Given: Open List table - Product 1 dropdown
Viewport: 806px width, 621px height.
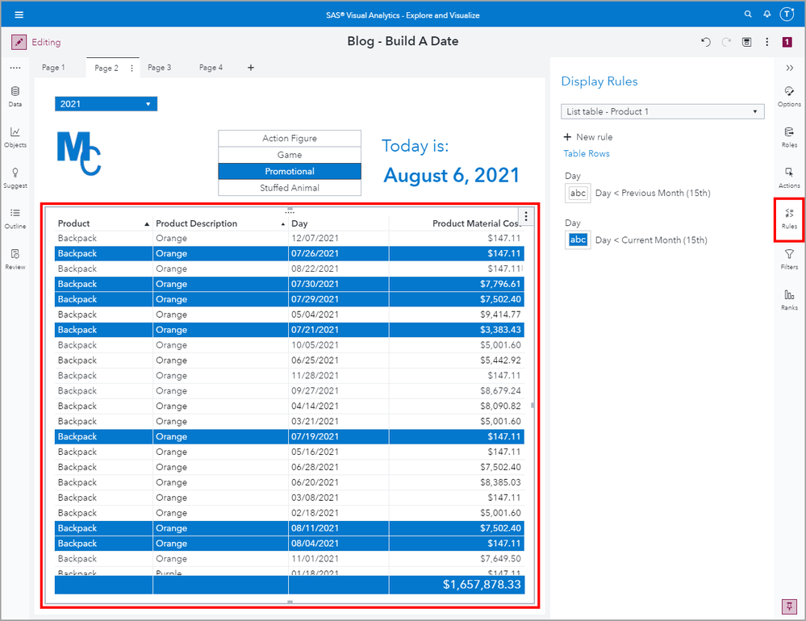Looking at the screenshot, I should (662, 111).
